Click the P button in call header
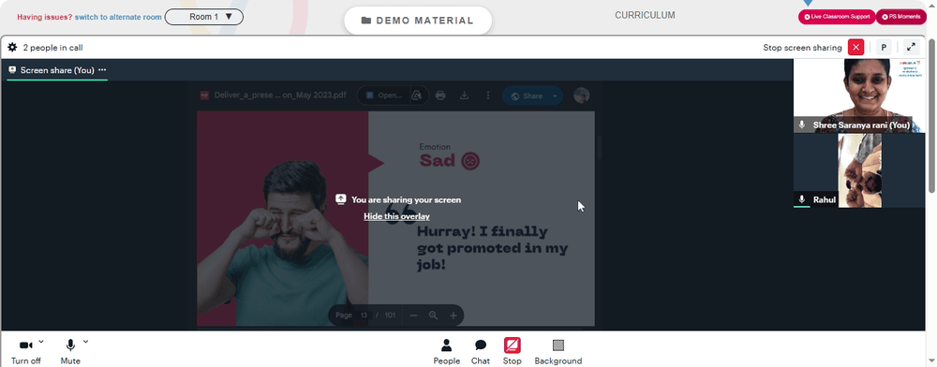Image resolution: width=937 pixels, height=367 pixels. tap(884, 47)
